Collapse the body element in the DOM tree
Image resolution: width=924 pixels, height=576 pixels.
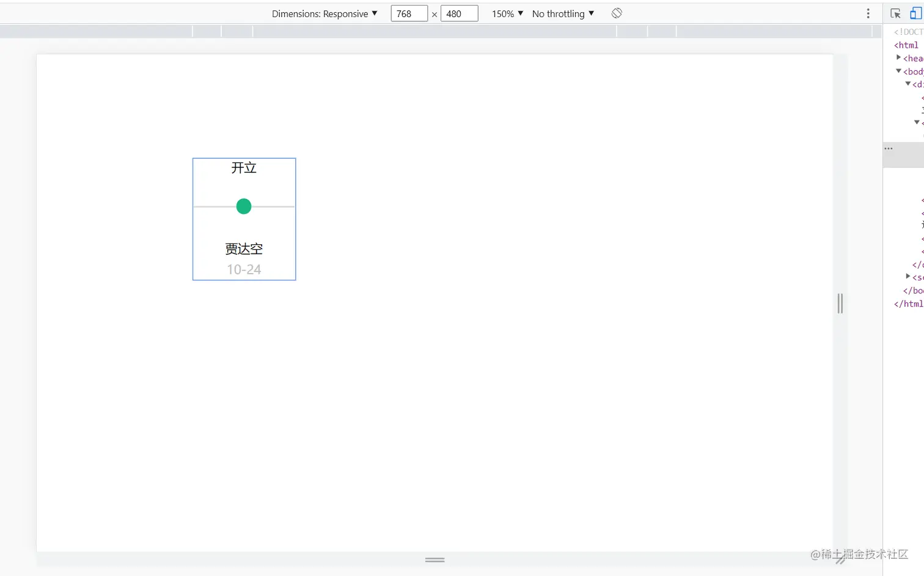898,71
